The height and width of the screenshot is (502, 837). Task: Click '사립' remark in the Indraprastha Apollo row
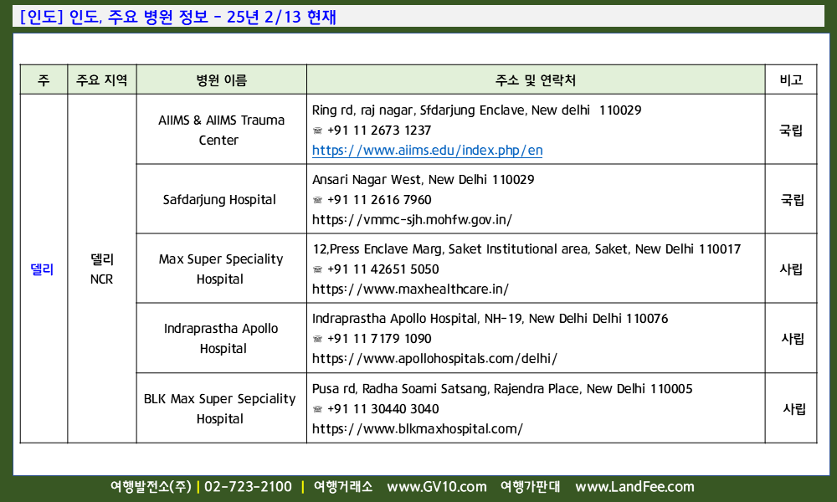coord(792,339)
